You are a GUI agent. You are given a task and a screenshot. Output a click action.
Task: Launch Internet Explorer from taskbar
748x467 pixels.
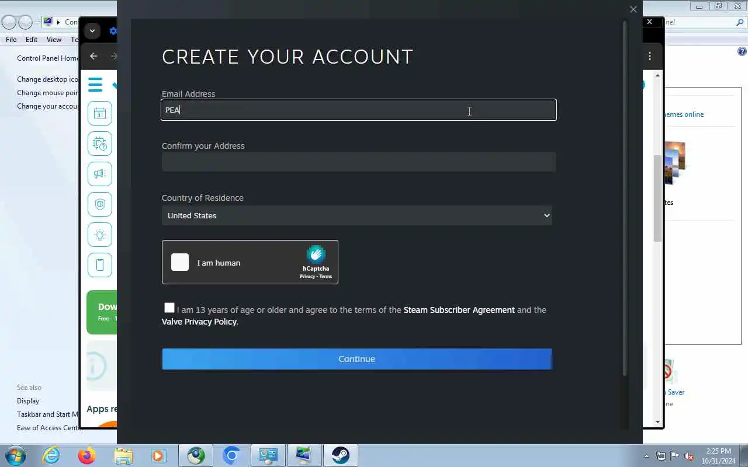pyautogui.click(x=51, y=455)
